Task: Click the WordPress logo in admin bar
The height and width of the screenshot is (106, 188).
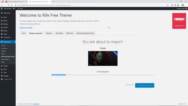Action: [2, 9]
